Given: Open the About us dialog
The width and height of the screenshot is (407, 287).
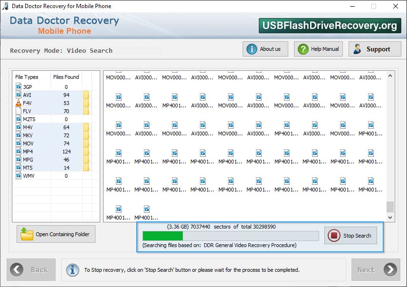Looking at the screenshot, I should click(265, 49).
